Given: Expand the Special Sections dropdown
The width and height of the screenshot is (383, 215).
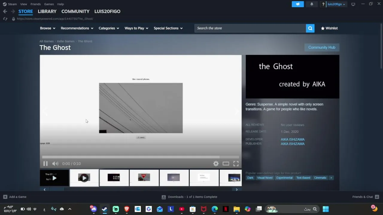Looking at the screenshot, I should [x=168, y=28].
